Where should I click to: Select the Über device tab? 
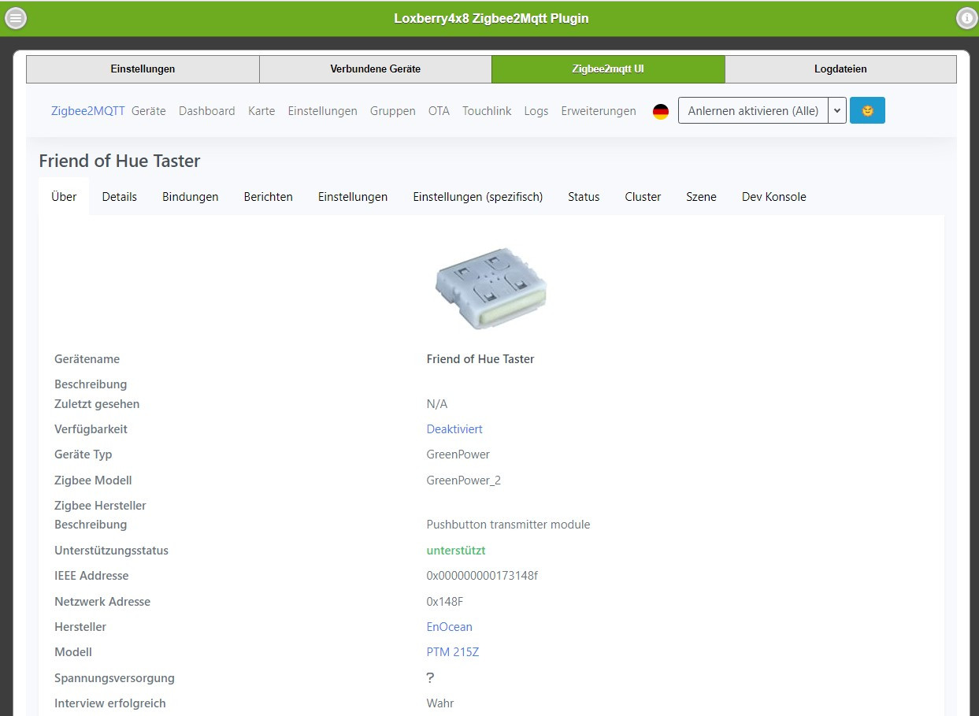[64, 197]
